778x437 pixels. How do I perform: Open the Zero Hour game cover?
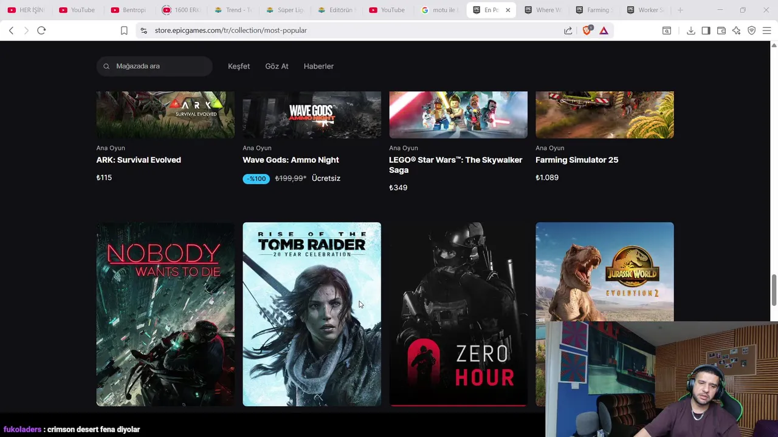coord(458,314)
